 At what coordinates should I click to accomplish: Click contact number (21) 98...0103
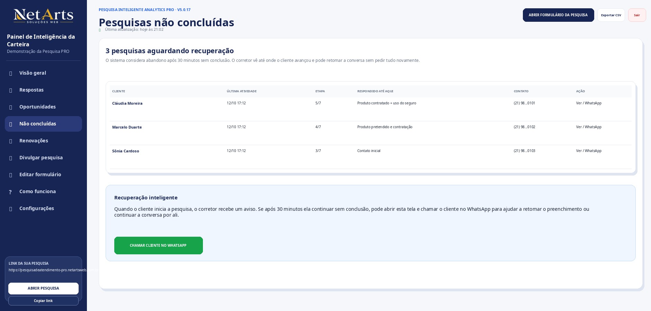(524, 151)
